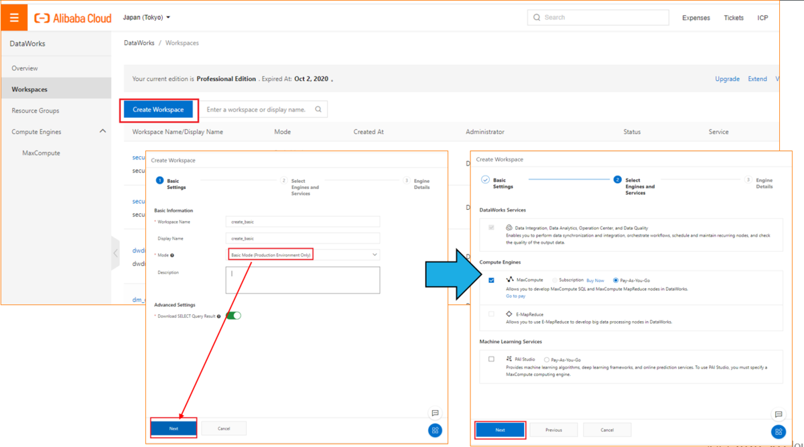This screenshot has height=447, width=804.
Task: Click the blue grid icon in Basic Settings dialog
Action: tap(435, 430)
